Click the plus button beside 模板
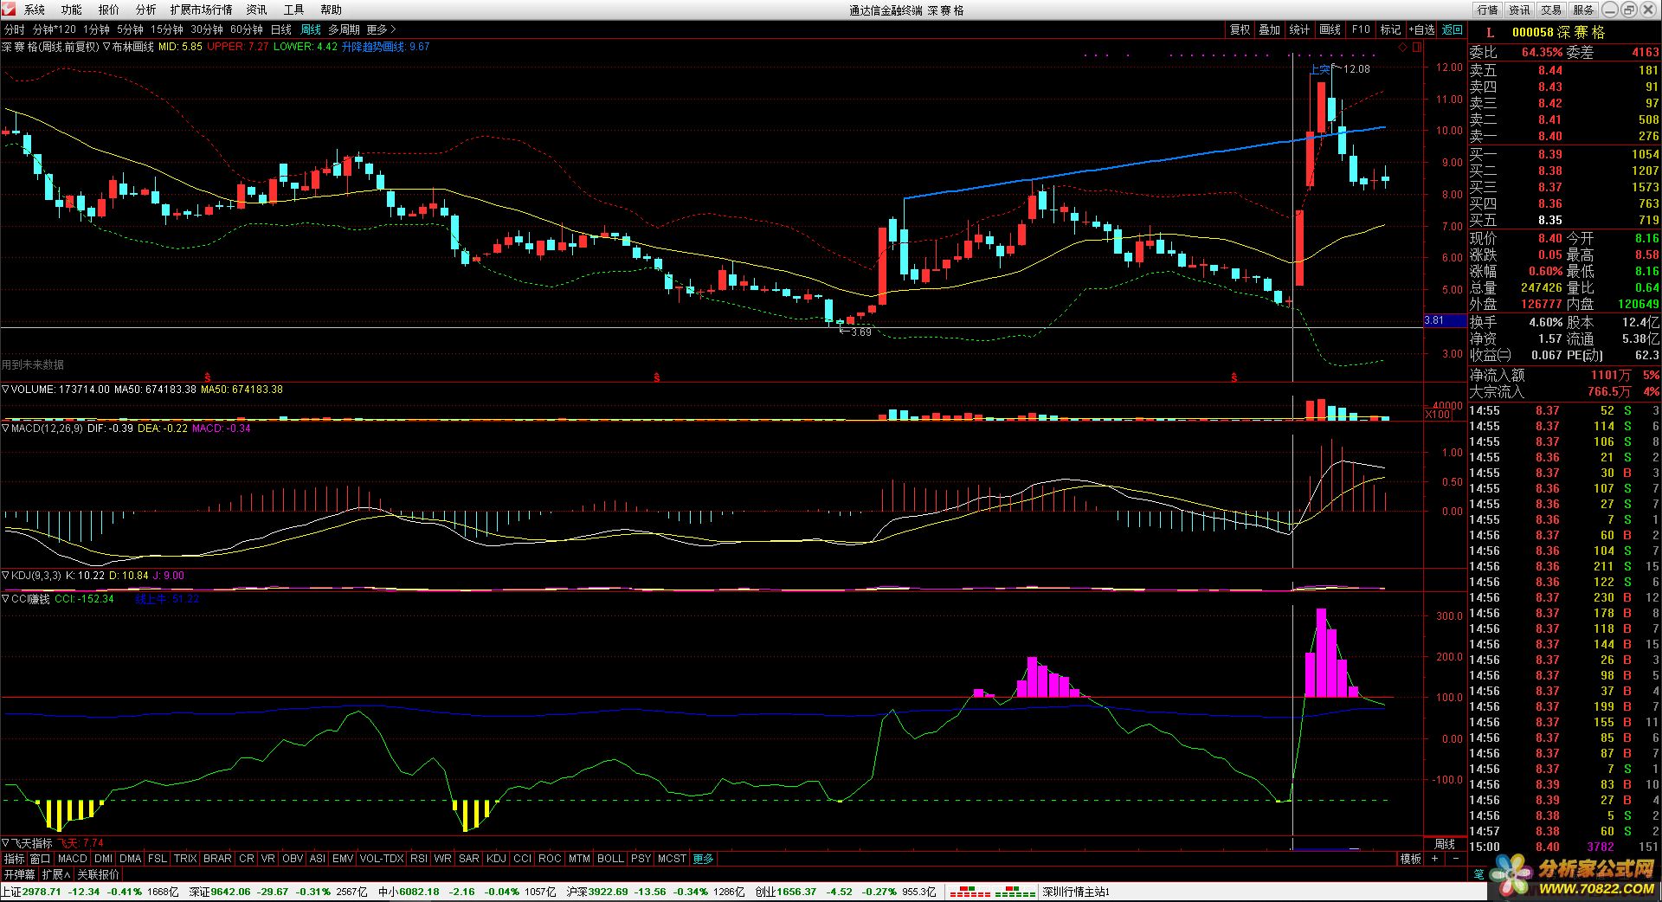 [x=1434, y=859]
